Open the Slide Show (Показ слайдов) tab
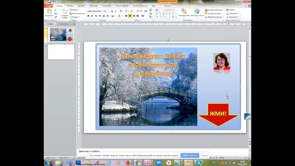Viewport: 295px width, 166px height. click(x=122, y=6)
